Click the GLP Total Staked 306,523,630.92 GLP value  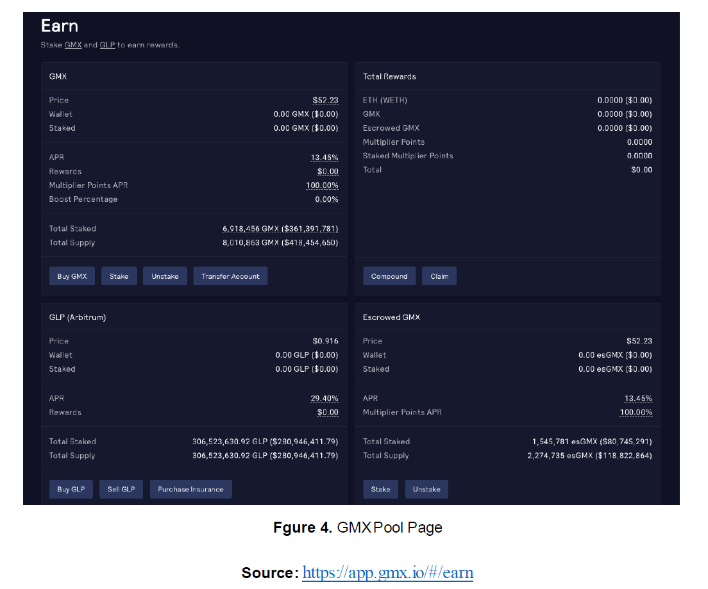(265, 442)
